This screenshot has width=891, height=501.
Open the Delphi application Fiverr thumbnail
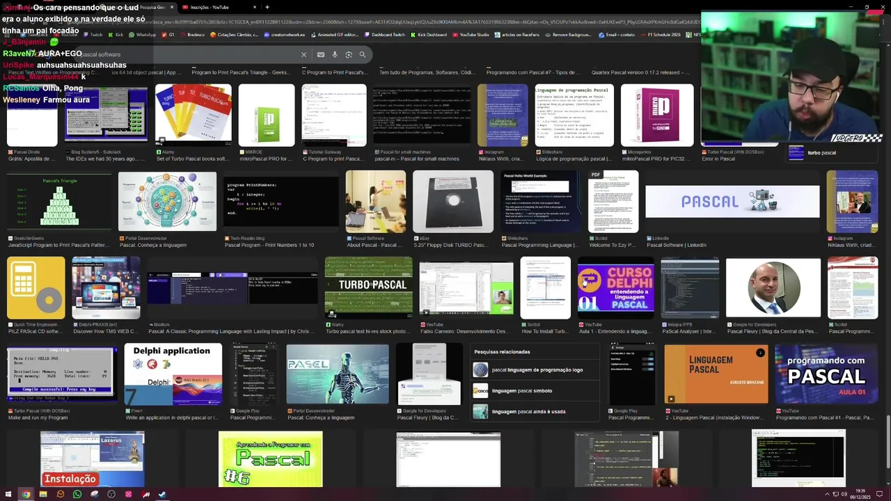click(x=173, y=374)
